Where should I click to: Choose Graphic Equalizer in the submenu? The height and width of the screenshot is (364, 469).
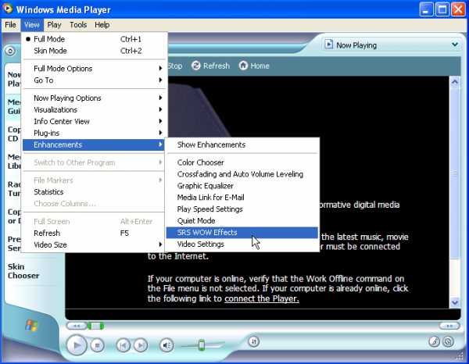242,186
